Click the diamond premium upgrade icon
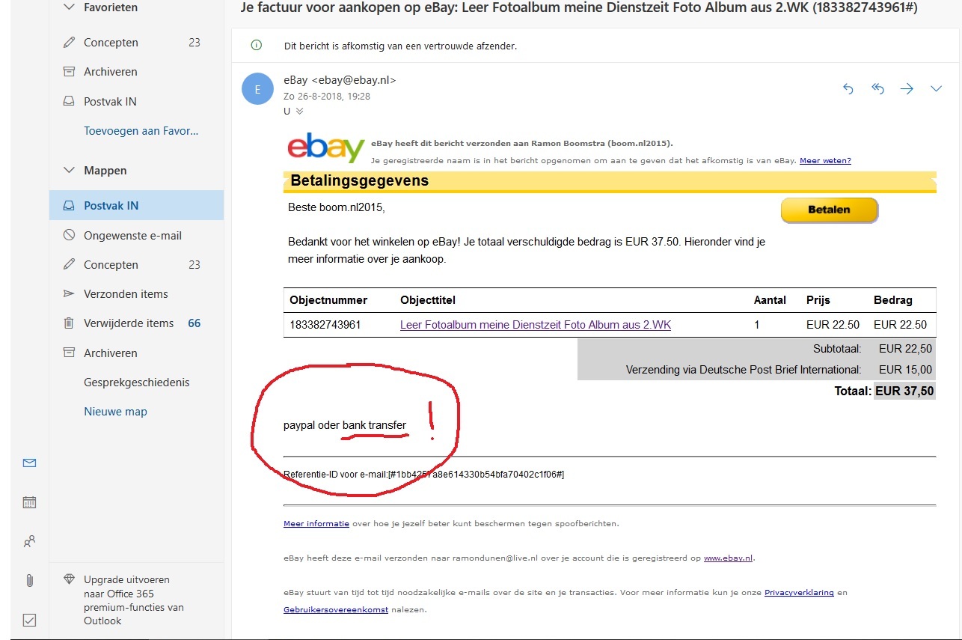This screenshot has height=640, width=962. point(70,579)
